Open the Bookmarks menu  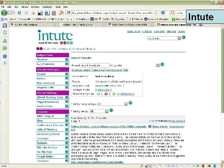point(47,7)
